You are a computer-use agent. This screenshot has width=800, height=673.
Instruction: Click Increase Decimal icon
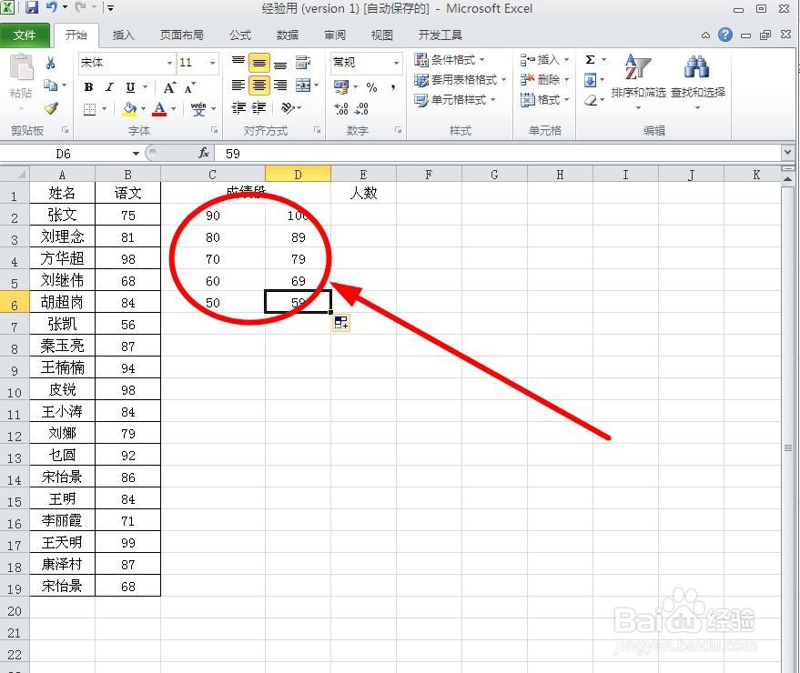(x=341, y=108)
